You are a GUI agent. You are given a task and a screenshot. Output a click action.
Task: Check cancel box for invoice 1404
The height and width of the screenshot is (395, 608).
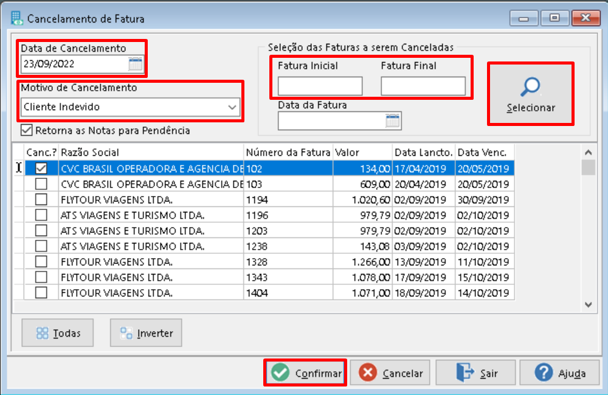(41, 293)
